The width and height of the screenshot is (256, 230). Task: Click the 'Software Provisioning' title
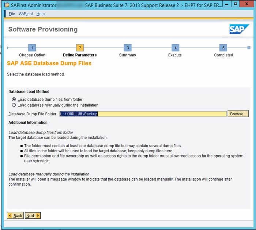43,29
